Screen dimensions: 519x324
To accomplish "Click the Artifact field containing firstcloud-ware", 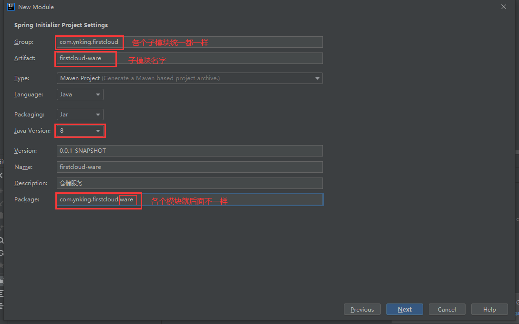I will 189,58.
